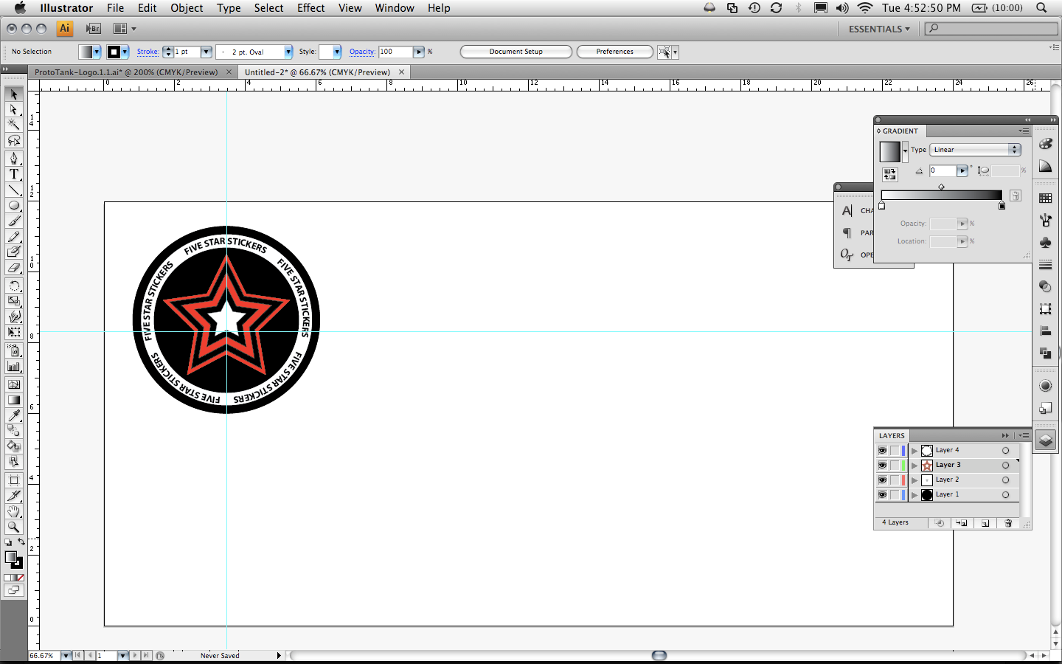Select the Eyedropper tool
Viewport: 1062px width, 664px height.
point(13,415)
